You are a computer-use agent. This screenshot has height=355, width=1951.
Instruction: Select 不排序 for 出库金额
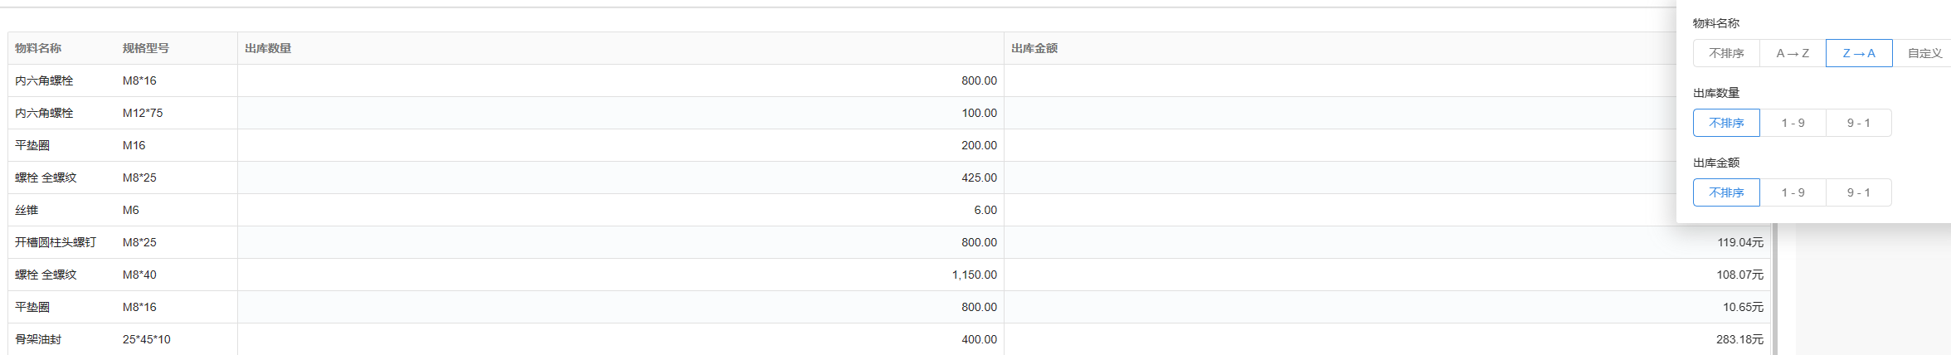click(x=1726, y=192)
